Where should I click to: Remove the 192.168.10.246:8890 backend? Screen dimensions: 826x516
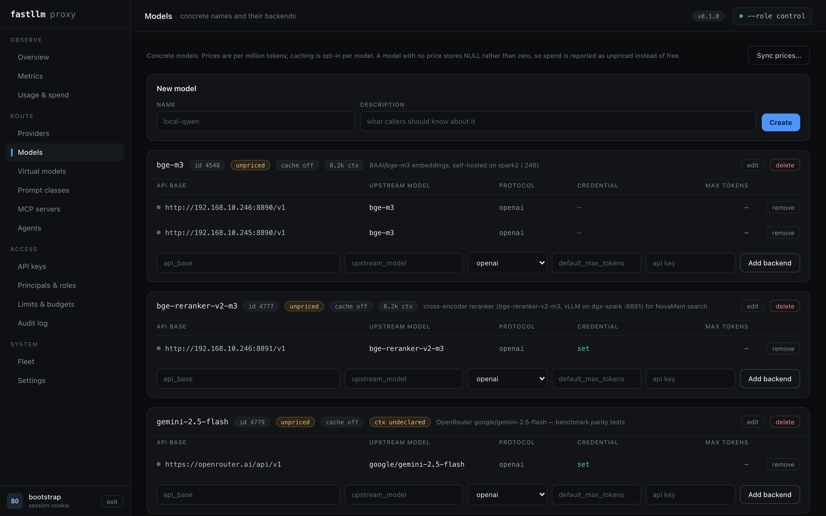(783, 208)
